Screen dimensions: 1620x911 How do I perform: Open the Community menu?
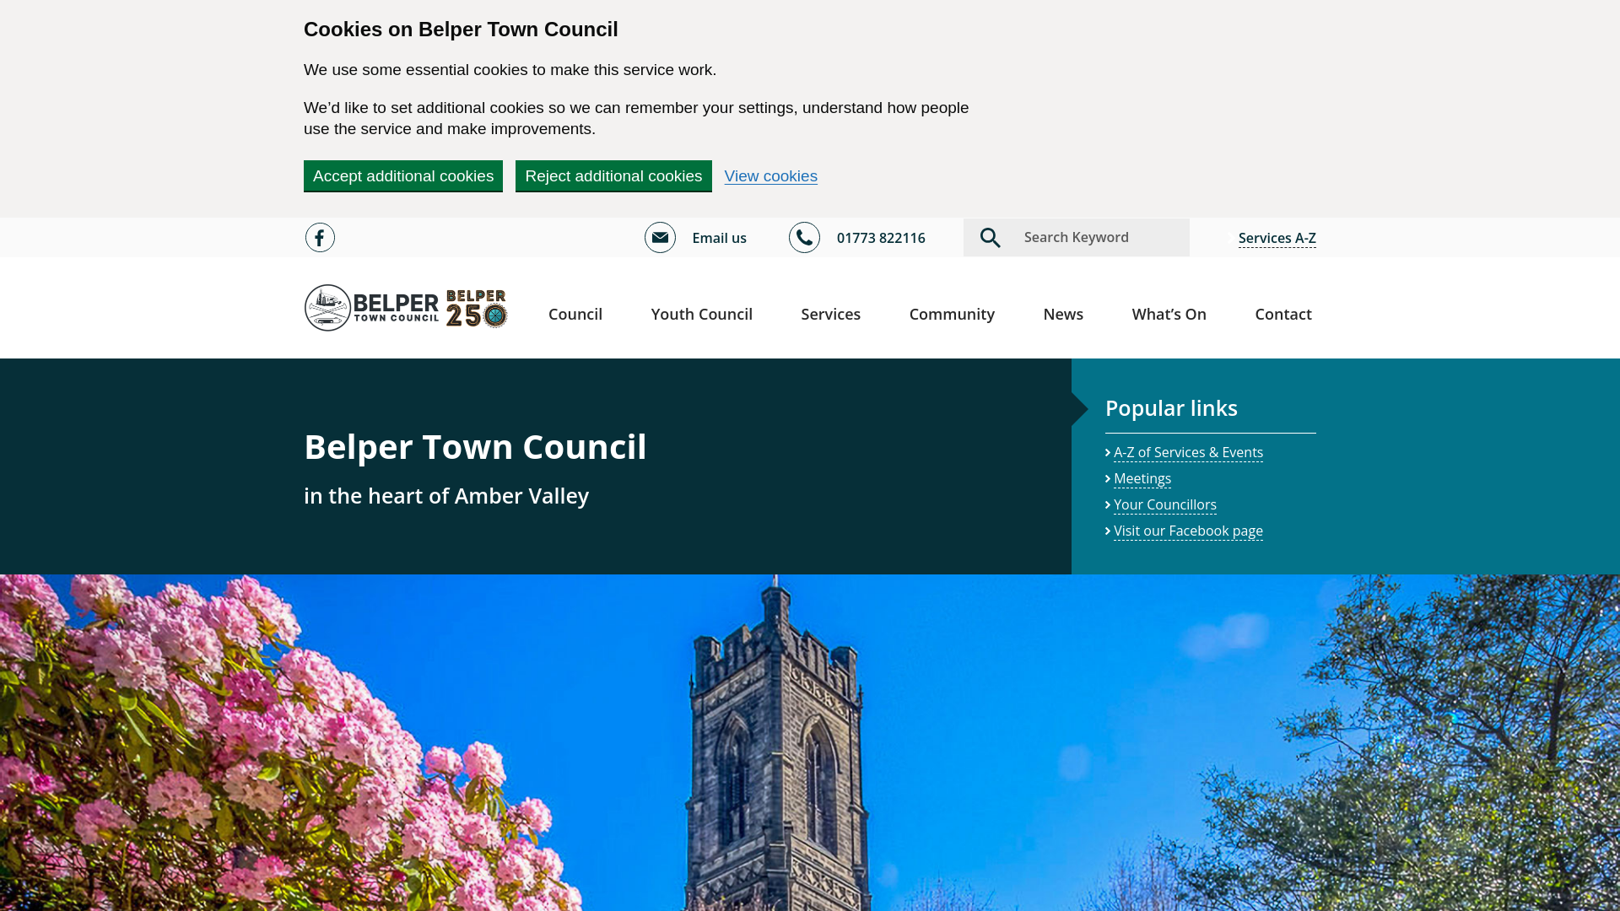coord(952,314)
